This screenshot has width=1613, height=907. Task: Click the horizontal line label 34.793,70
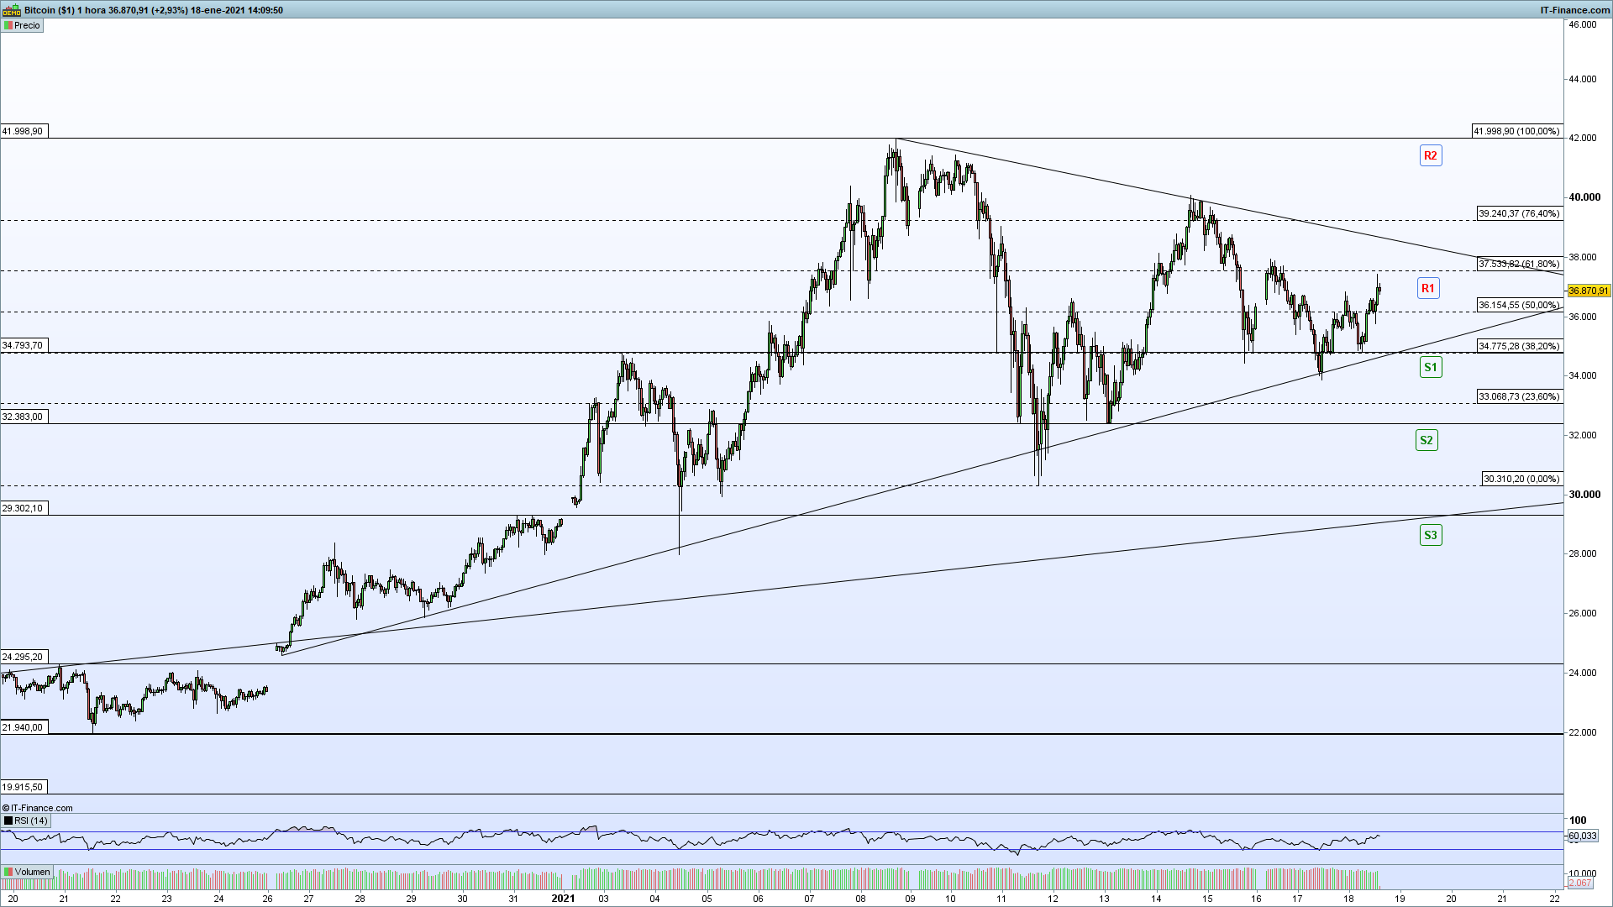(x=23, y=345)
